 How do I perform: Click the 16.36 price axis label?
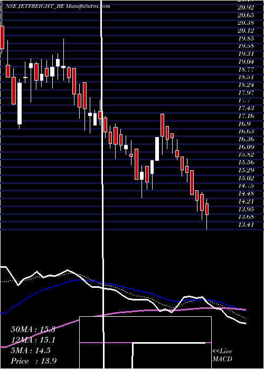pos(246,139)
